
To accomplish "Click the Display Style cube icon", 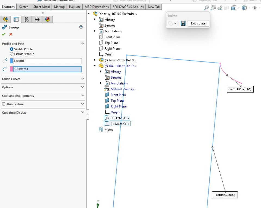I will [244, 8].
